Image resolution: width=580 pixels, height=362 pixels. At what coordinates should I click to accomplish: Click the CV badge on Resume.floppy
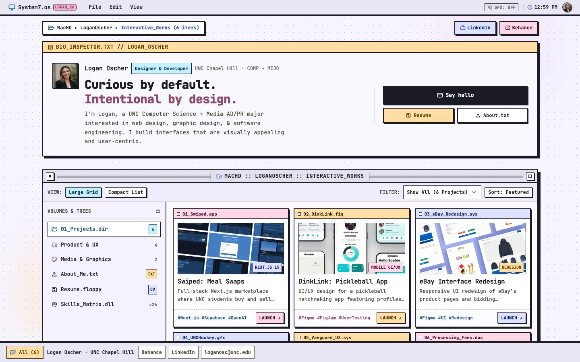coord(153,290)
